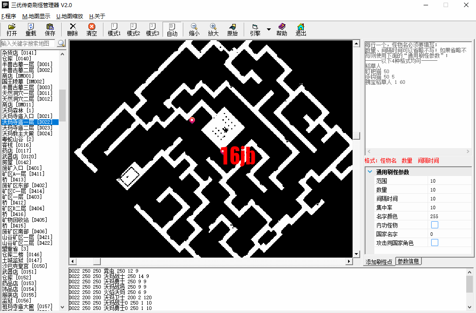This screenshot has width=476, height=313.
Task: Select 沃玛寺庙二层 [D023] in map list
Action: click(27, 128)
